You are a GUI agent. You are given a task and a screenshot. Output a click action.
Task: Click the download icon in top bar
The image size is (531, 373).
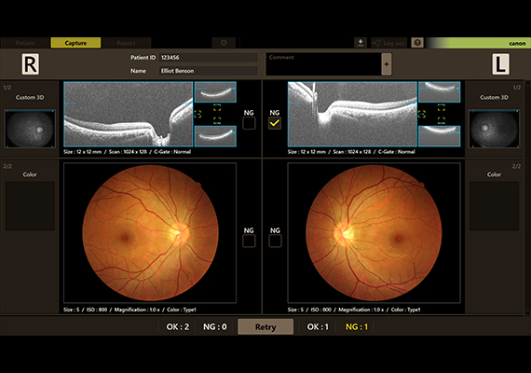pyautogui.click(x=361, y=43)
